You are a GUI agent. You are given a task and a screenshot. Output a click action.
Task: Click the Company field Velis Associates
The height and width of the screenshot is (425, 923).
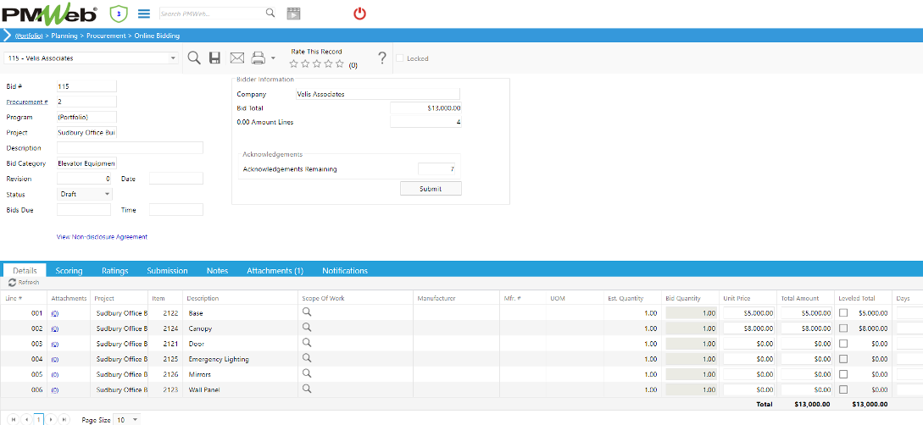point(377,94)
